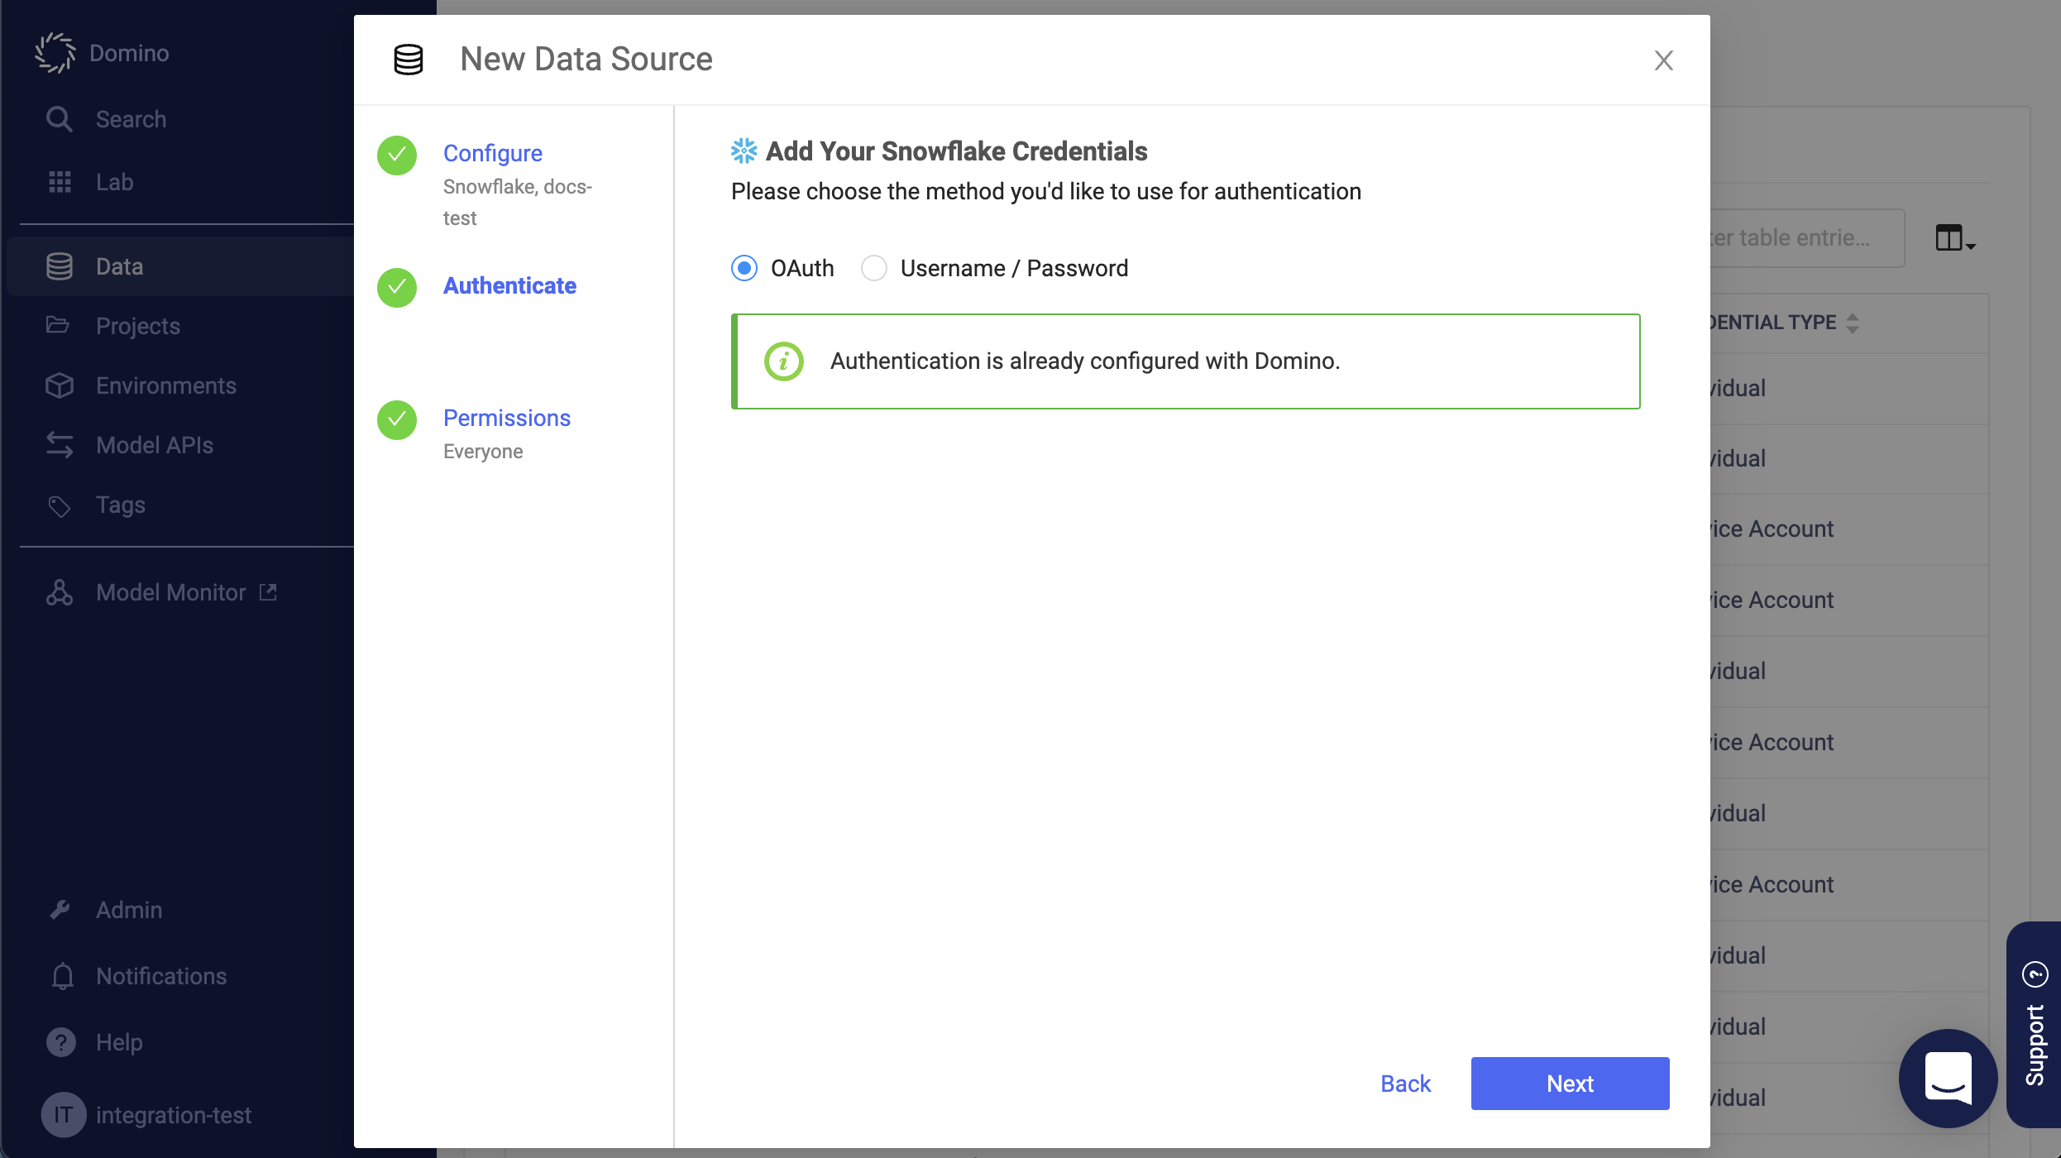
Task: Open Lab in the sidebar
Action: [x=115, y=182]
